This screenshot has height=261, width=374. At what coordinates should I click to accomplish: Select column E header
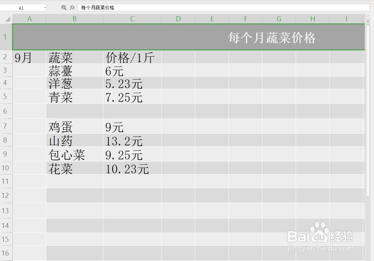pos(212,19)
